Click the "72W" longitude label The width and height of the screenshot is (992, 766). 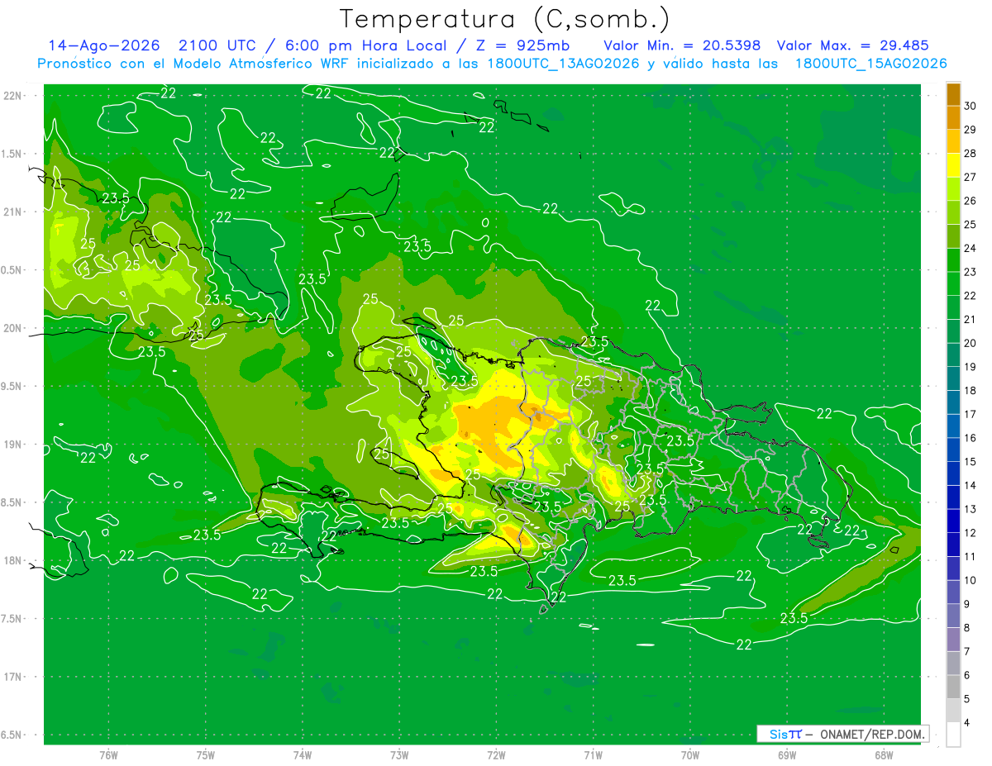click(496, 755)
